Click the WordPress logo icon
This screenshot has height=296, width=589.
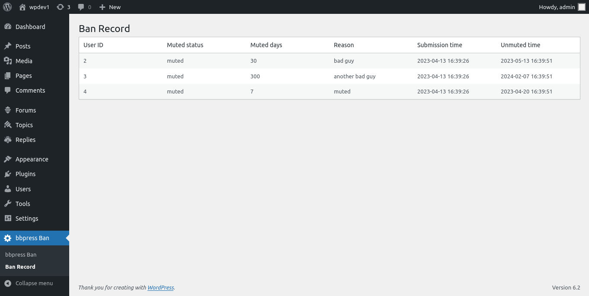[7, 7]
